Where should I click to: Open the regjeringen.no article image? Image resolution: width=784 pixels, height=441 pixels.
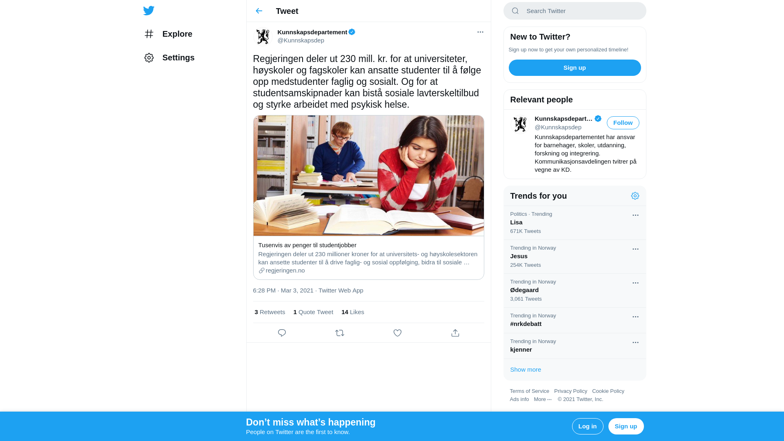pos(368,175)
